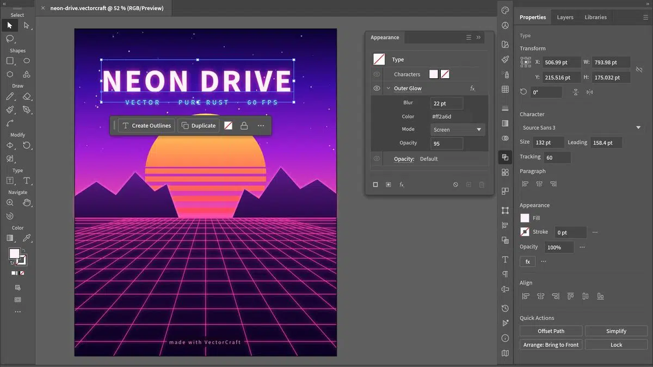Click the Stroke swatch in Properties
This screenshot has height=367, width=653.
(x=525, y=232)
